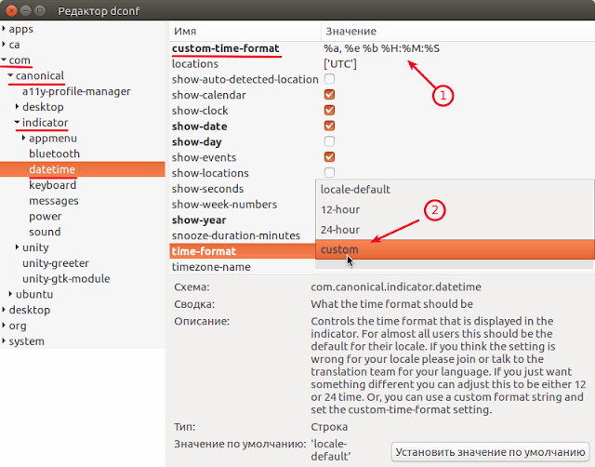Viewport: 595px width, 467px height.
Task: Select the sound tree item
Action: click(45, 232)
